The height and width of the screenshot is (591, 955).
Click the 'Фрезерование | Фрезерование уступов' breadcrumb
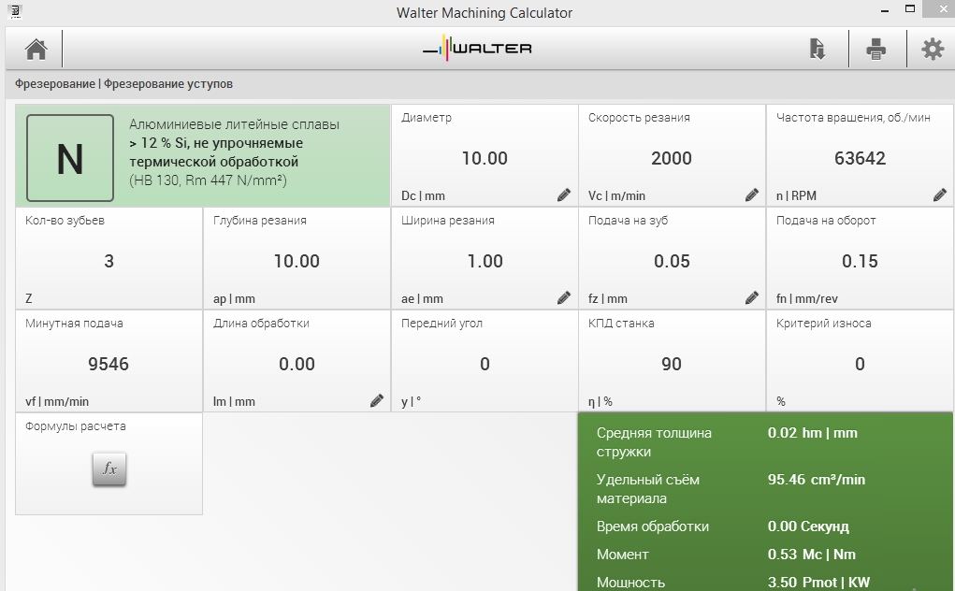(123, 84)
